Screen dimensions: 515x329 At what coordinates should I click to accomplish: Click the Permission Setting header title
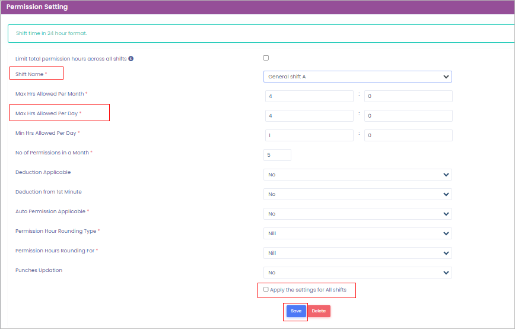(x=37, y=7)
